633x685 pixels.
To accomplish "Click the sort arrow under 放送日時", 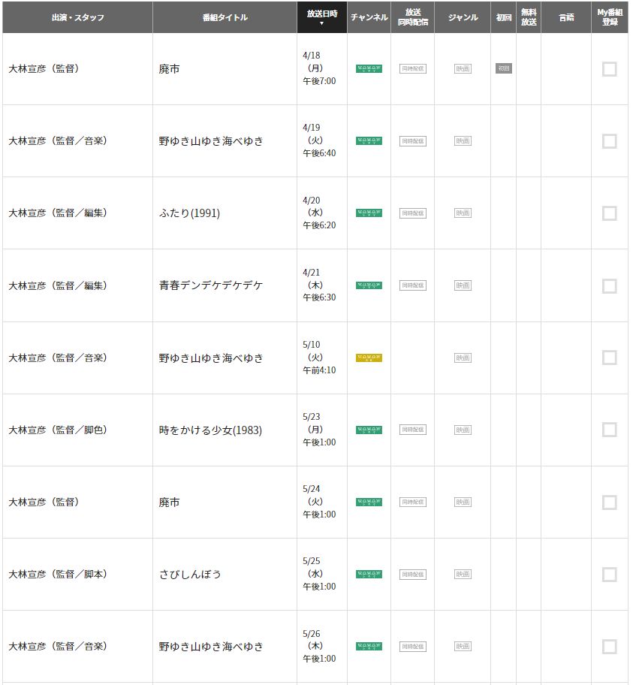I will [x=322, y=23].
